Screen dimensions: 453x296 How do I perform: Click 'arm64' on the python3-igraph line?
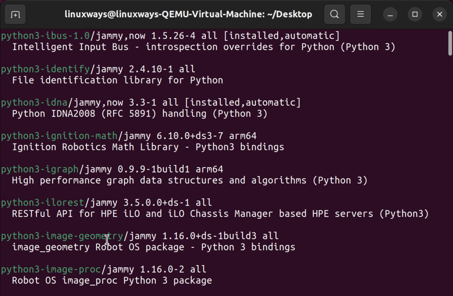(x=209, y=169)
